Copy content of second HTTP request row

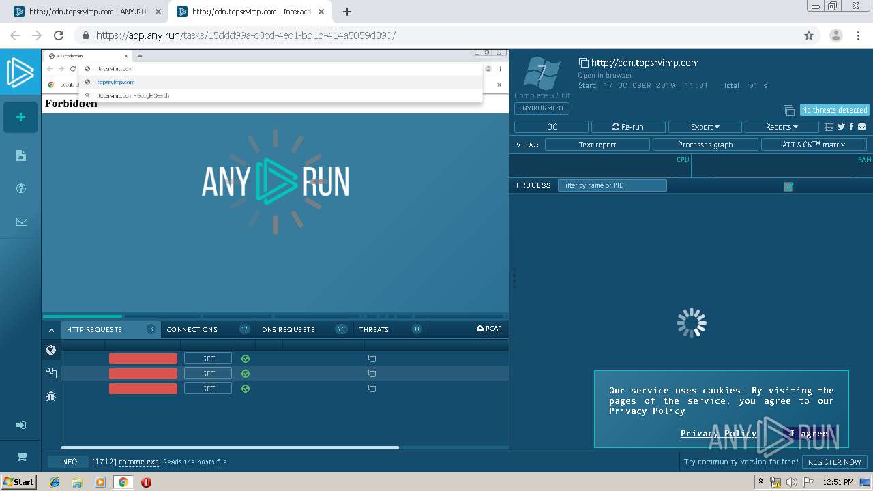[x=372, y=373]
